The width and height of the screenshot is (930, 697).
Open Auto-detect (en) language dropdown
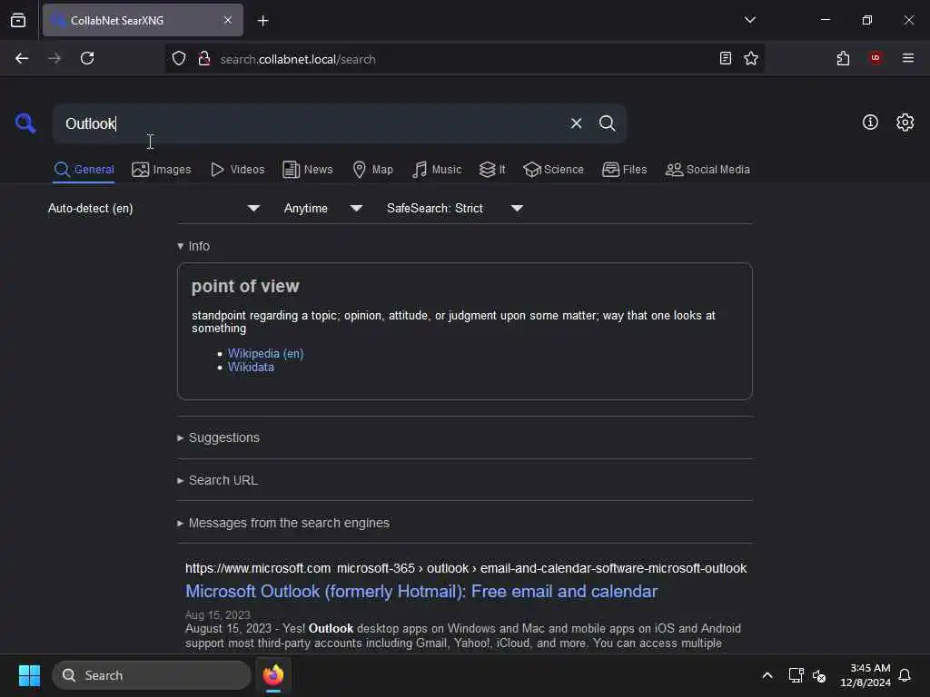pyautogui.click(x=153, y=208)
